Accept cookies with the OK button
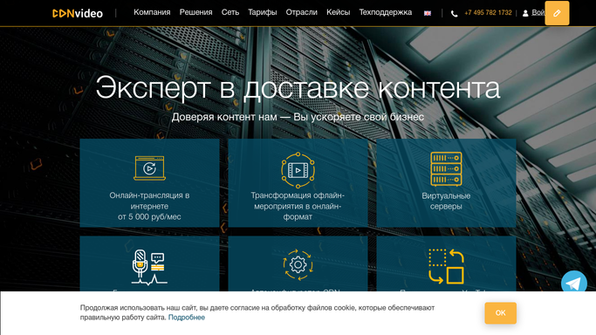 pyautogui.click(x=500, y=313)
